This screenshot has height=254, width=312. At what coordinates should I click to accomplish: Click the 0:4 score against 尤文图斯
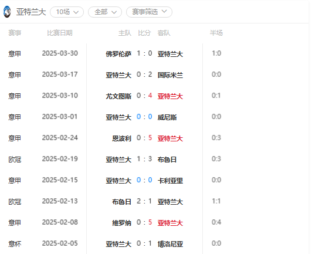click(144, 96)
